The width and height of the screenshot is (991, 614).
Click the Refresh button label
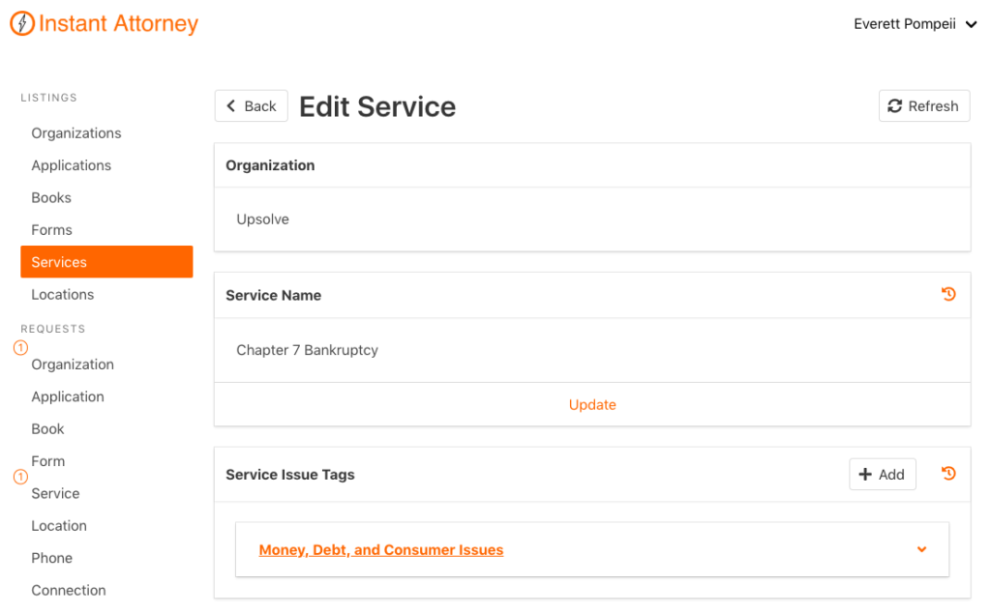[934, 106]
